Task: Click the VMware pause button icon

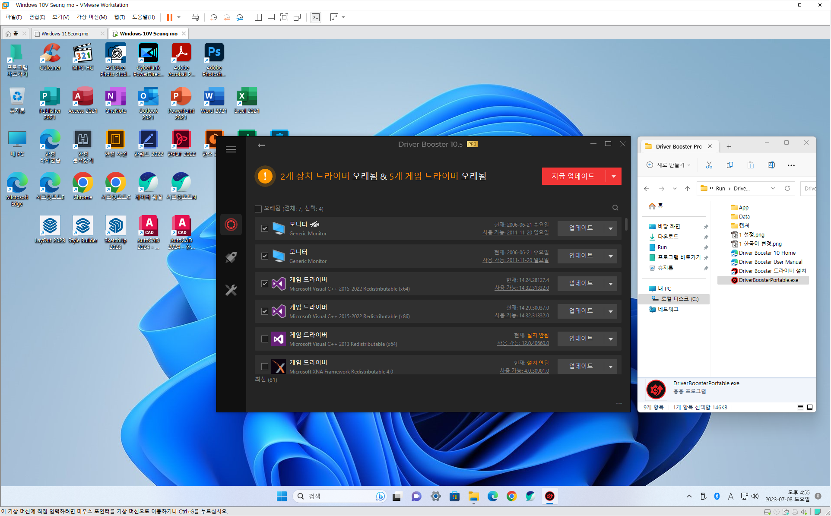Action: [170, 17]
